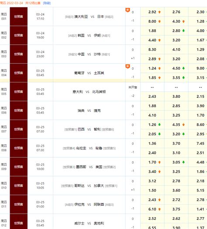Select 2.52 home-win odds for 威尔士 vs 奥地利
Screen dimensions: 207x229
[x=152, y=219]
